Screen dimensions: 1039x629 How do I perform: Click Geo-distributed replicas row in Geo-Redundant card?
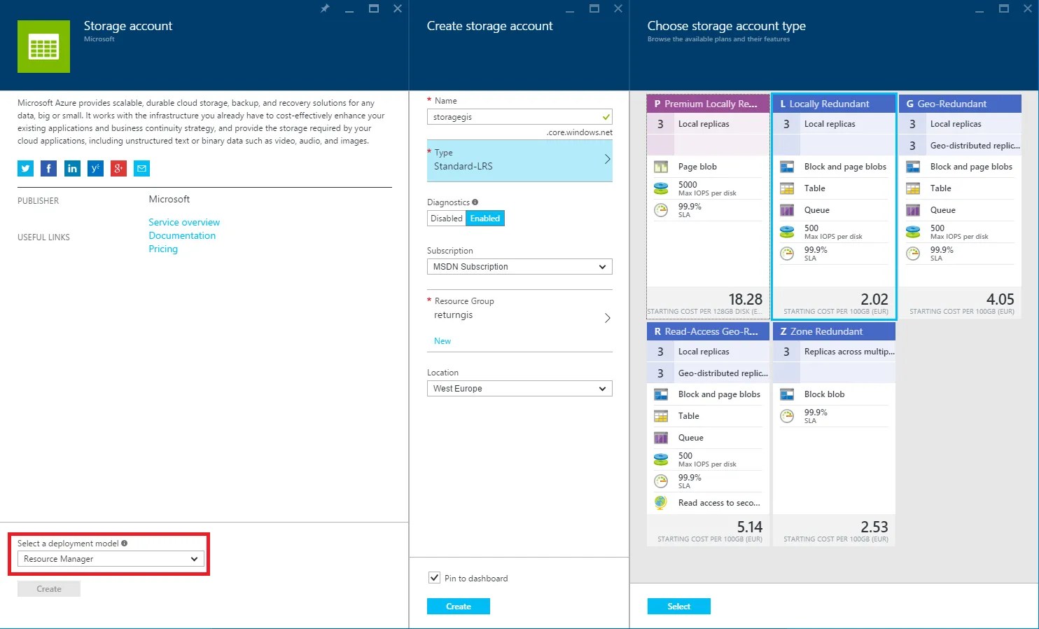point(960,146)
